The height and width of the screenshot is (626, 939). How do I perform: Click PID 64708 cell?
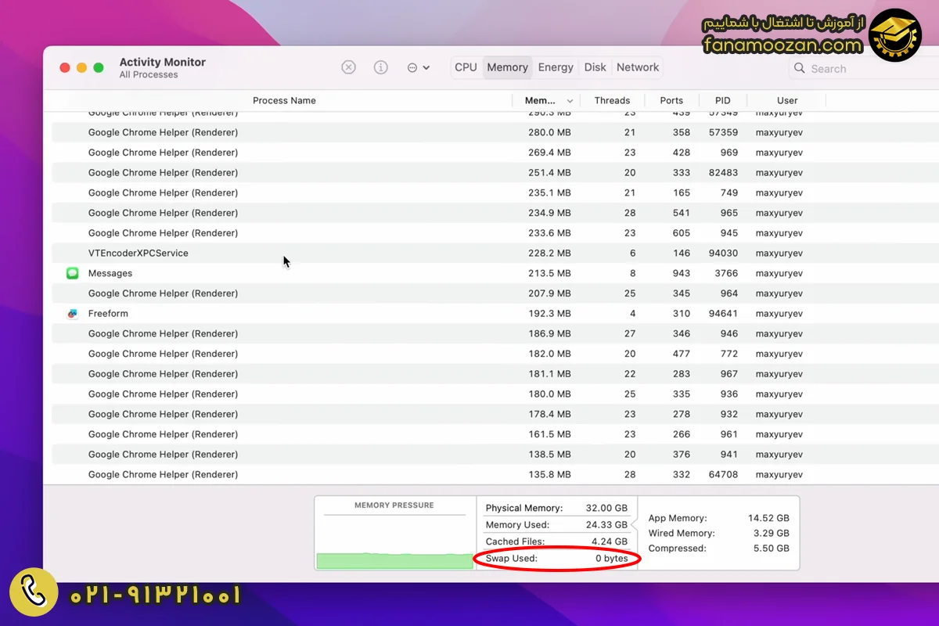[723, 474]
